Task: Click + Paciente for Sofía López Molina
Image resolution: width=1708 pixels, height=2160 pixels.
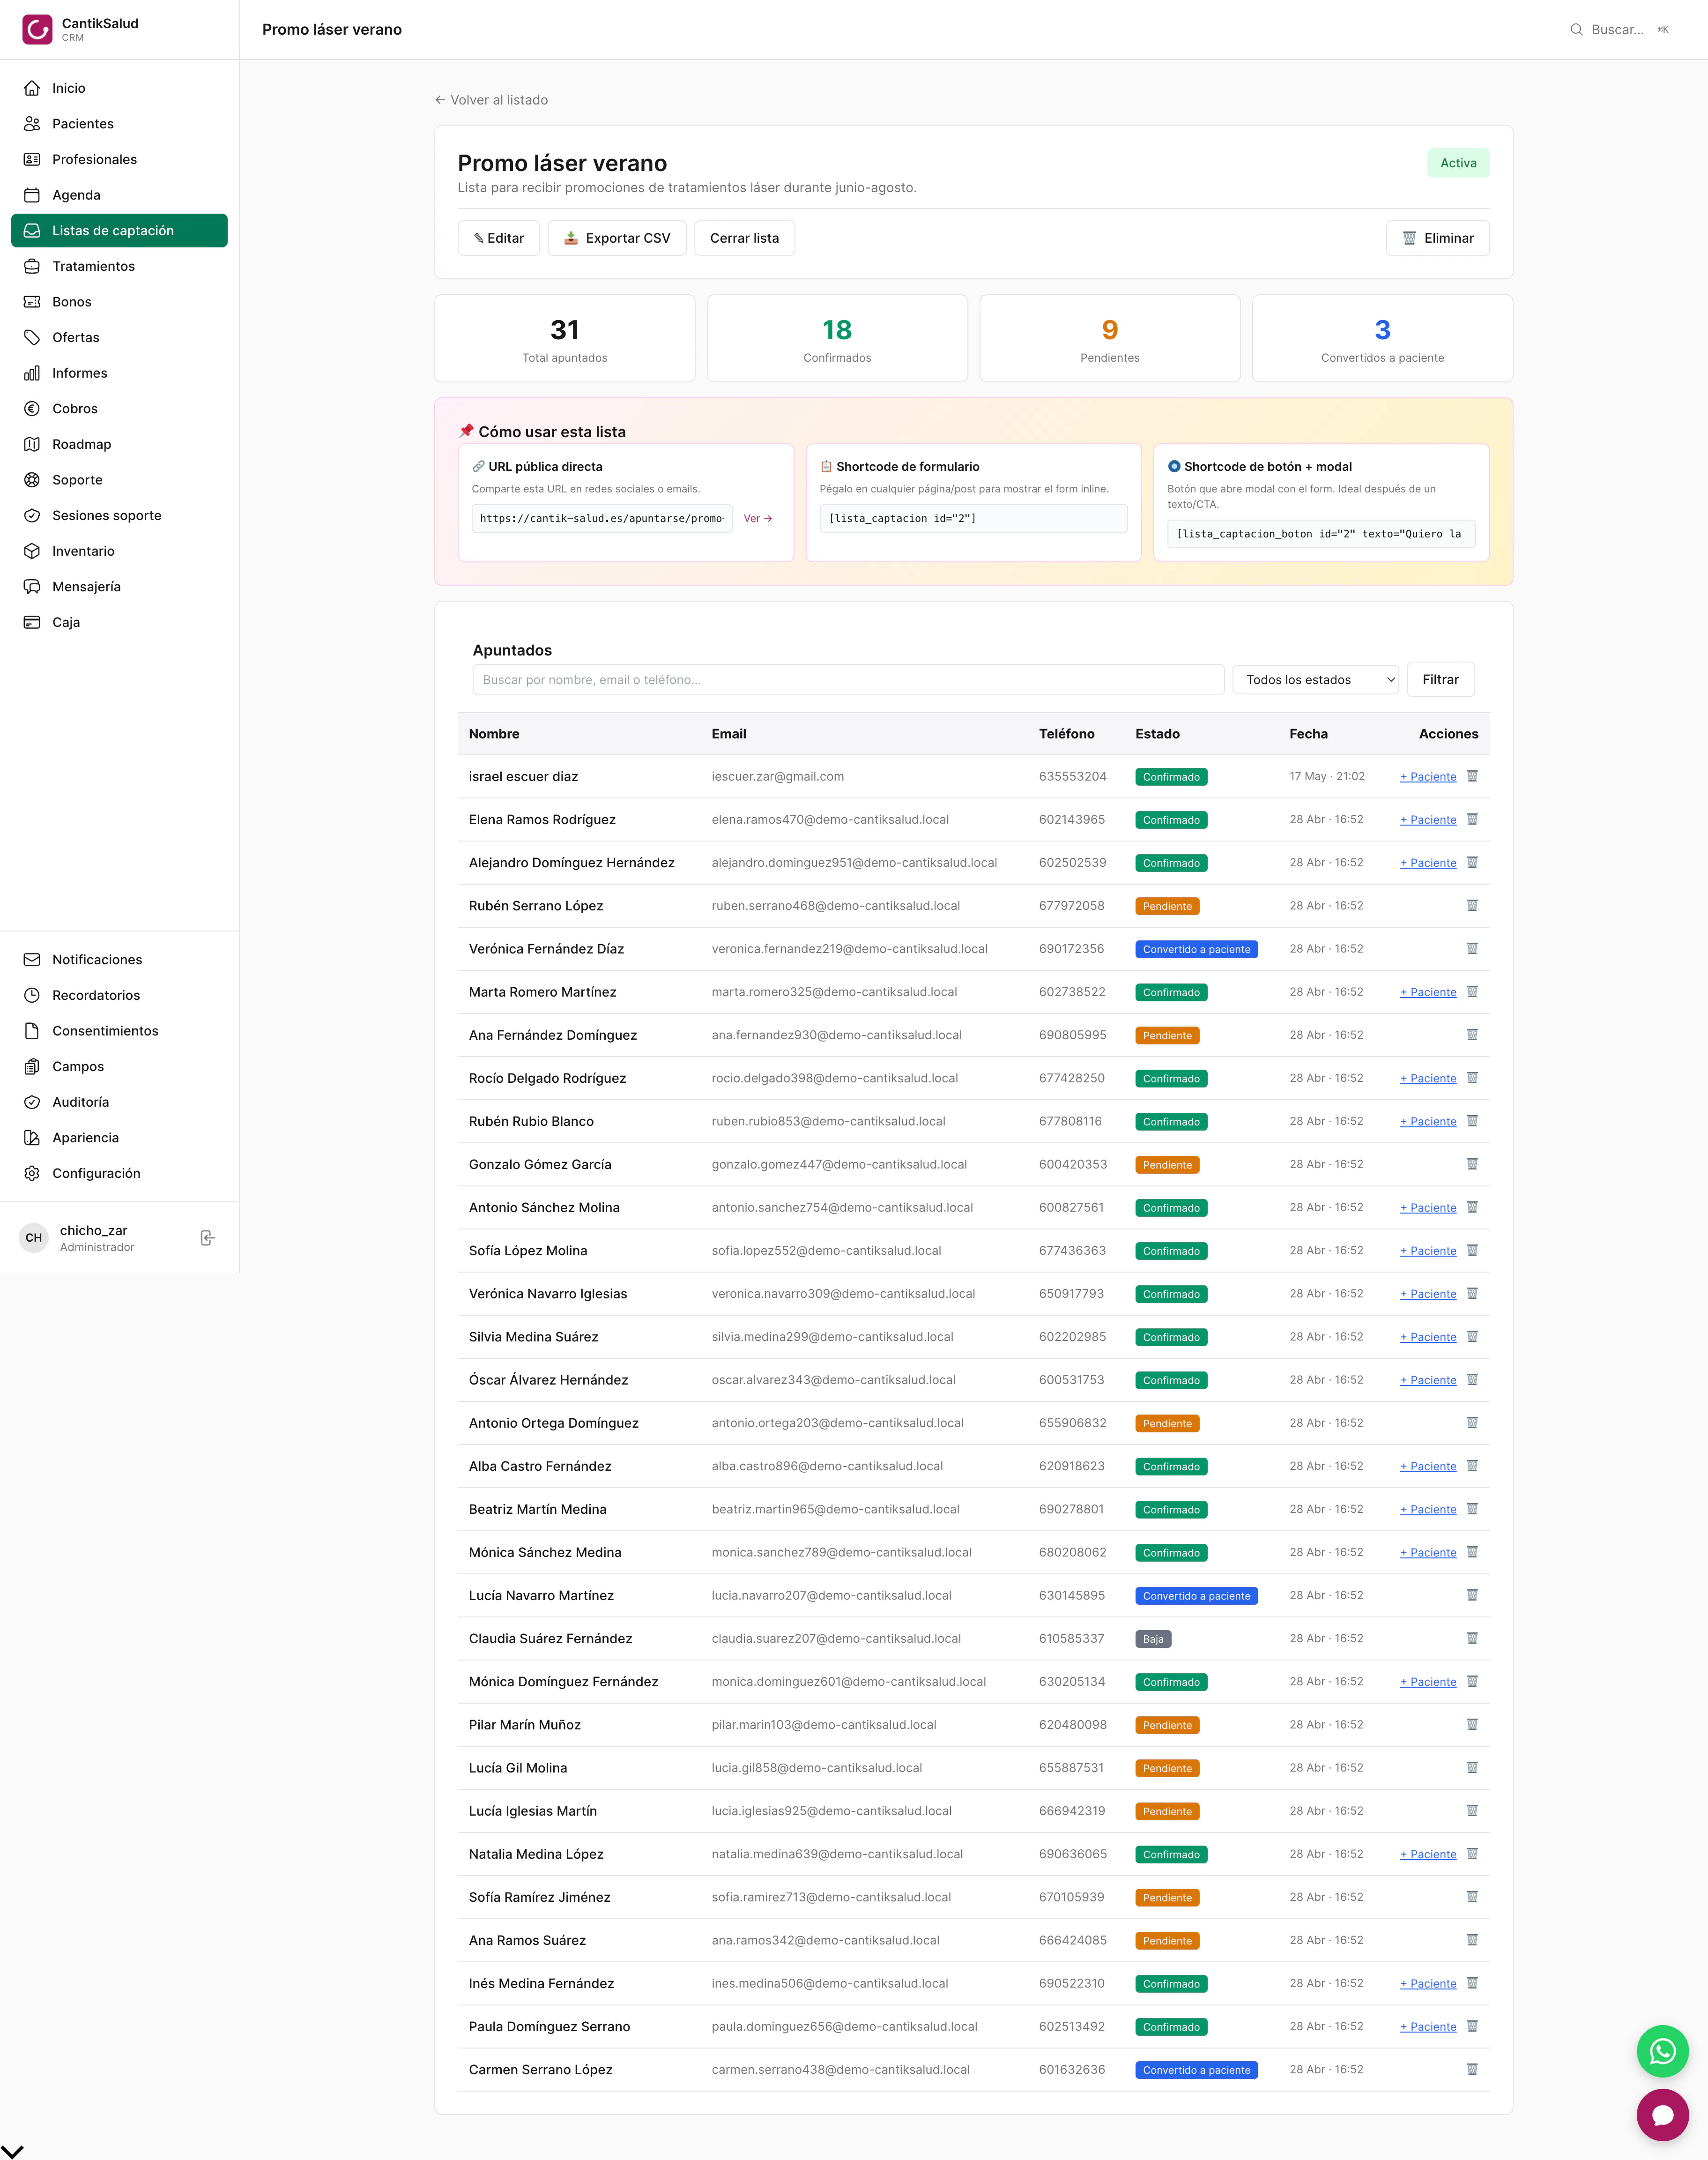Action: (x=1428, y=1250)
